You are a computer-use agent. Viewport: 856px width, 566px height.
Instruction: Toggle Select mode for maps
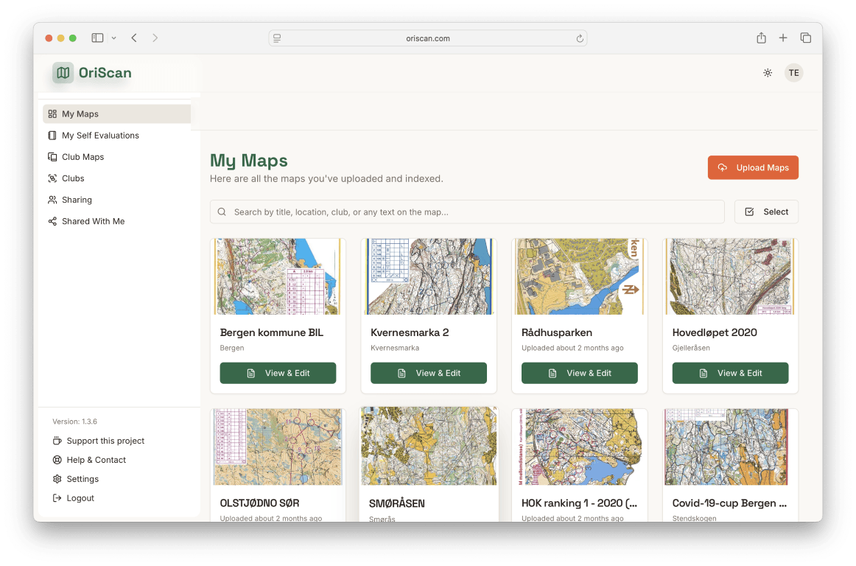tap(766, 212)
